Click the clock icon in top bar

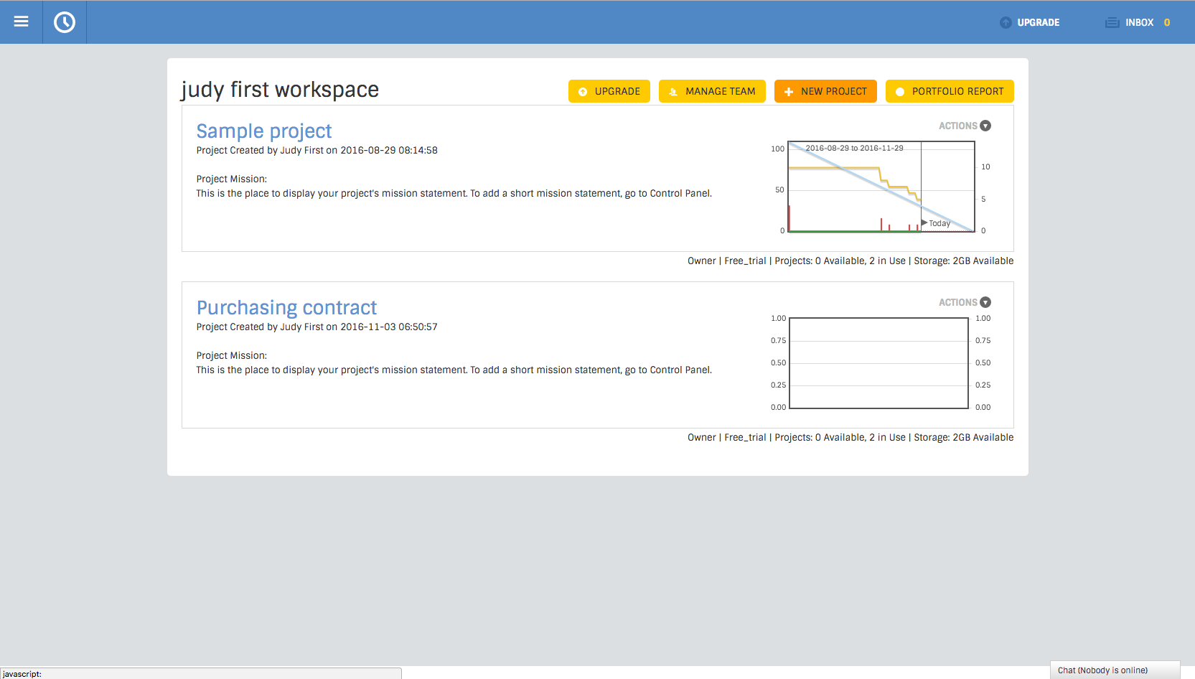tap(65, 22)
